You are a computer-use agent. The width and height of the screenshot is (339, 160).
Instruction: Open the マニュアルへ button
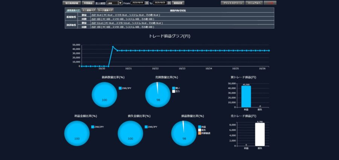(x=254, y=3)
